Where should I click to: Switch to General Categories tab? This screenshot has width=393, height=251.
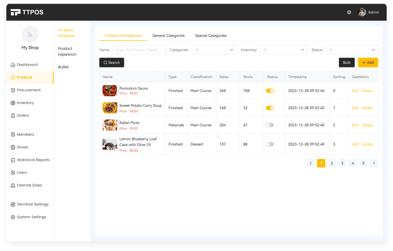[x=168, y=36]
